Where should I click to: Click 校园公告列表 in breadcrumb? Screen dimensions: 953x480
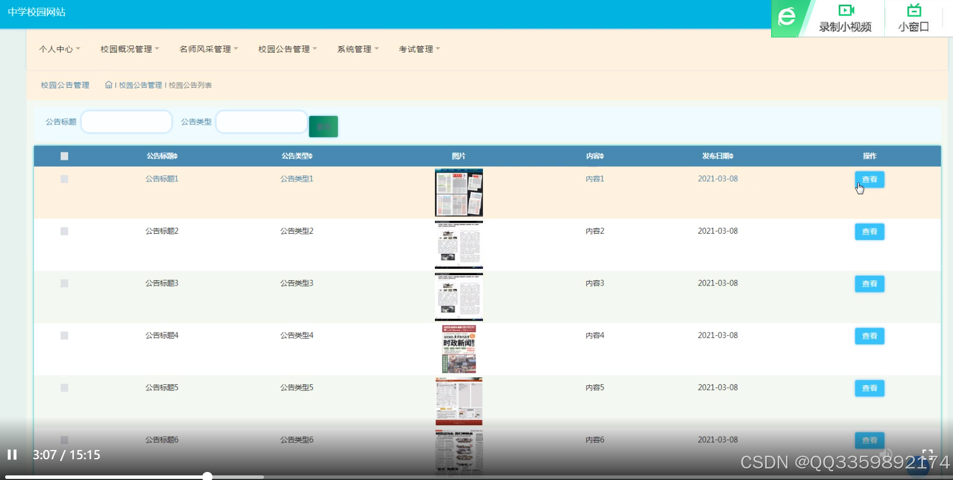[190, 85]
